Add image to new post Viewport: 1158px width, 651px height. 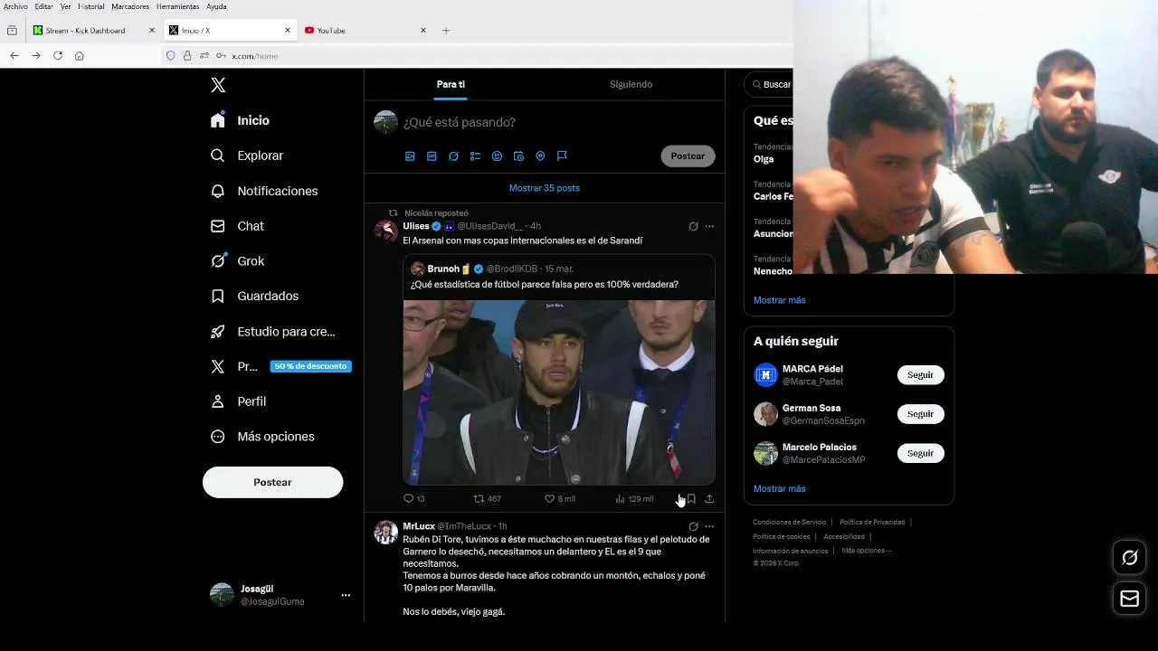(x=410, y=156)
